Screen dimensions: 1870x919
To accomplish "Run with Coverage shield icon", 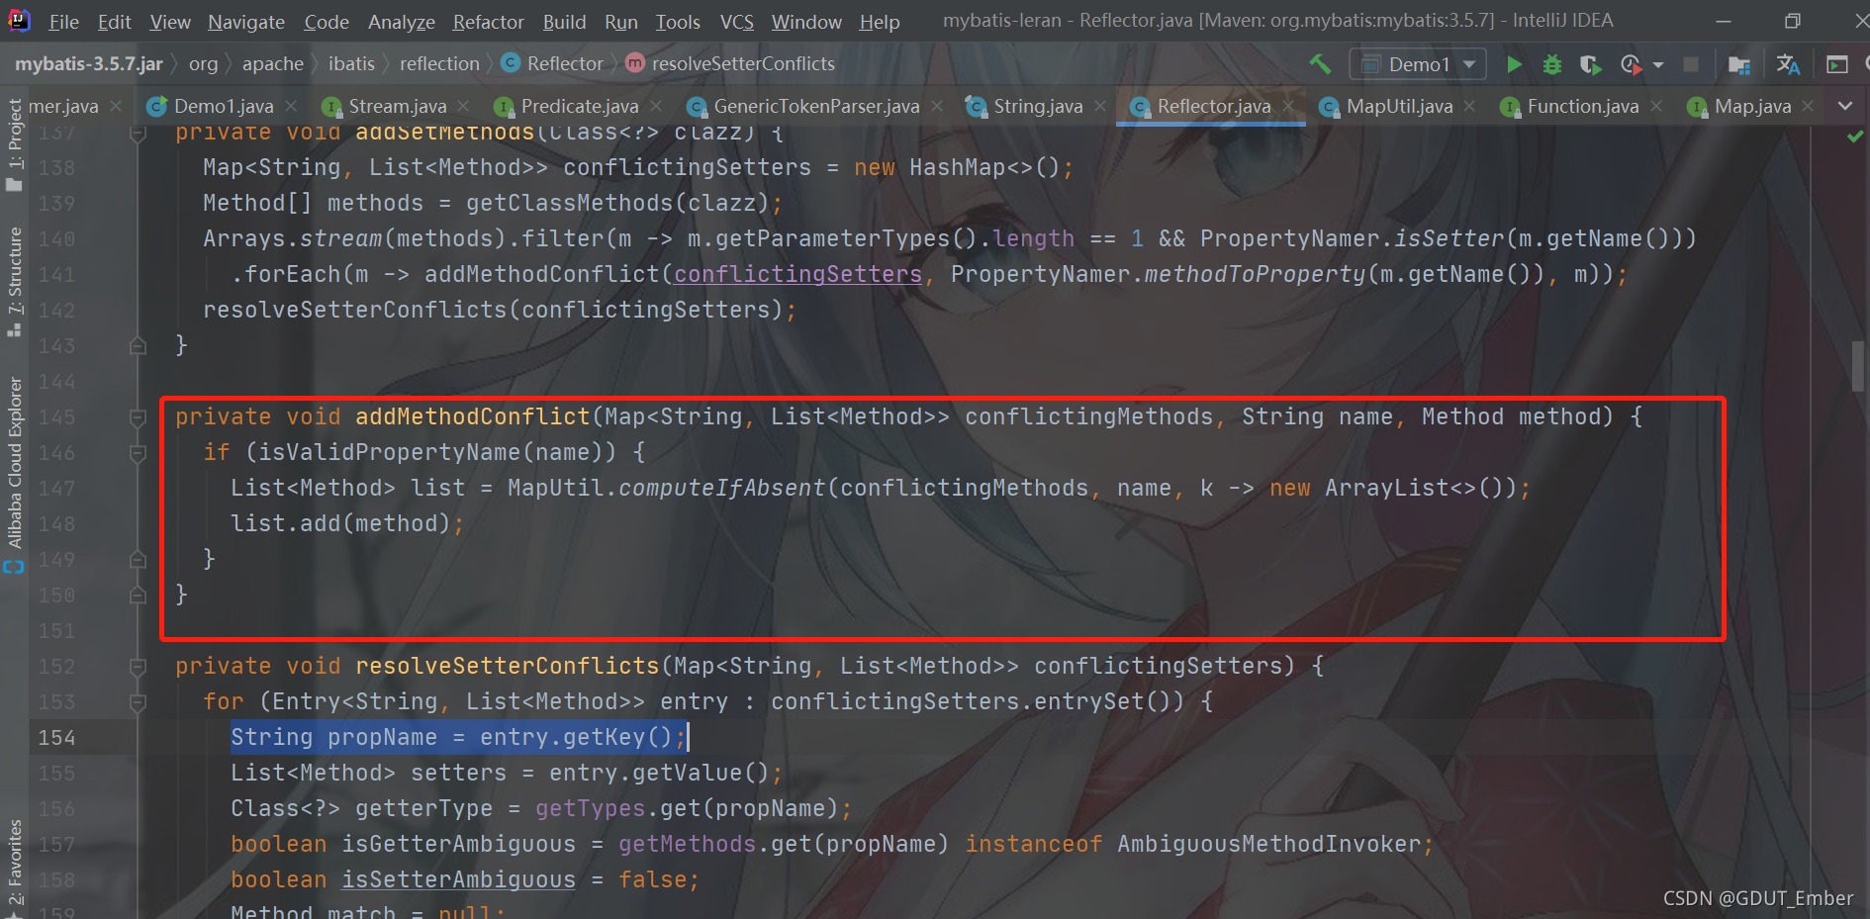I will (1590, 64).
